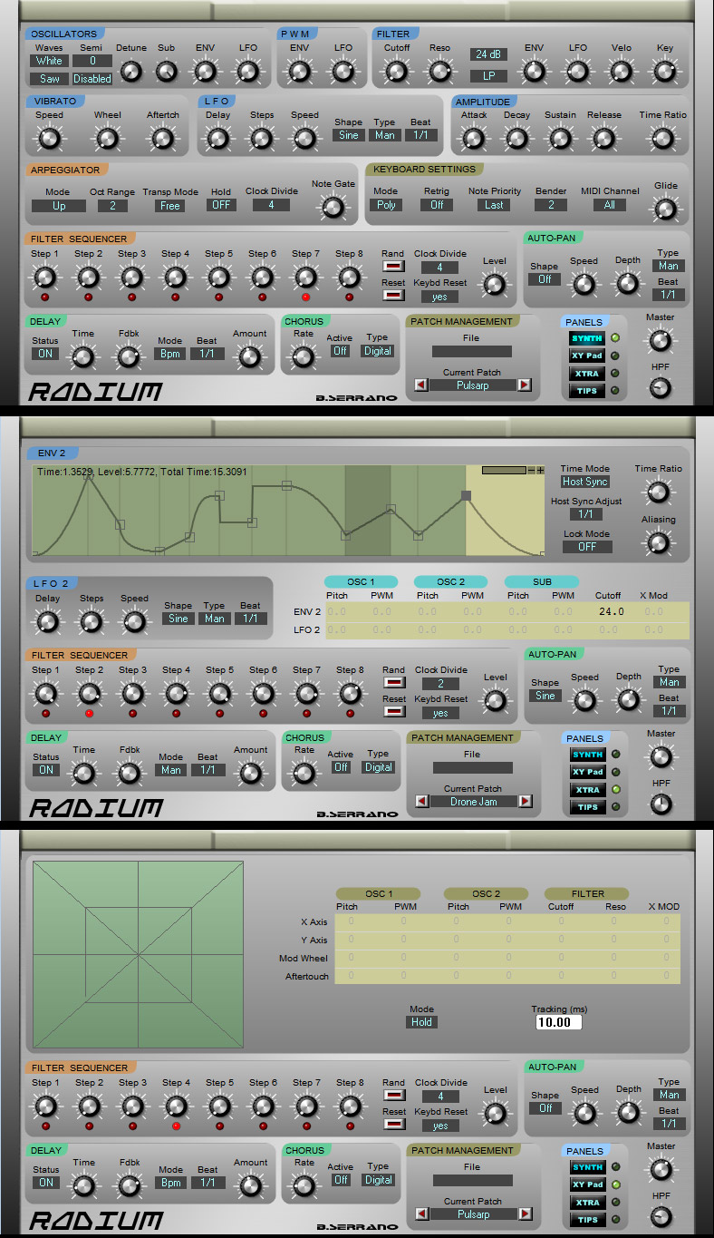Image resolution: width=714 pixels, height=1238 pixels.
Task: Go to next patch after Drone Jam
Action: [x=526, y=801]
